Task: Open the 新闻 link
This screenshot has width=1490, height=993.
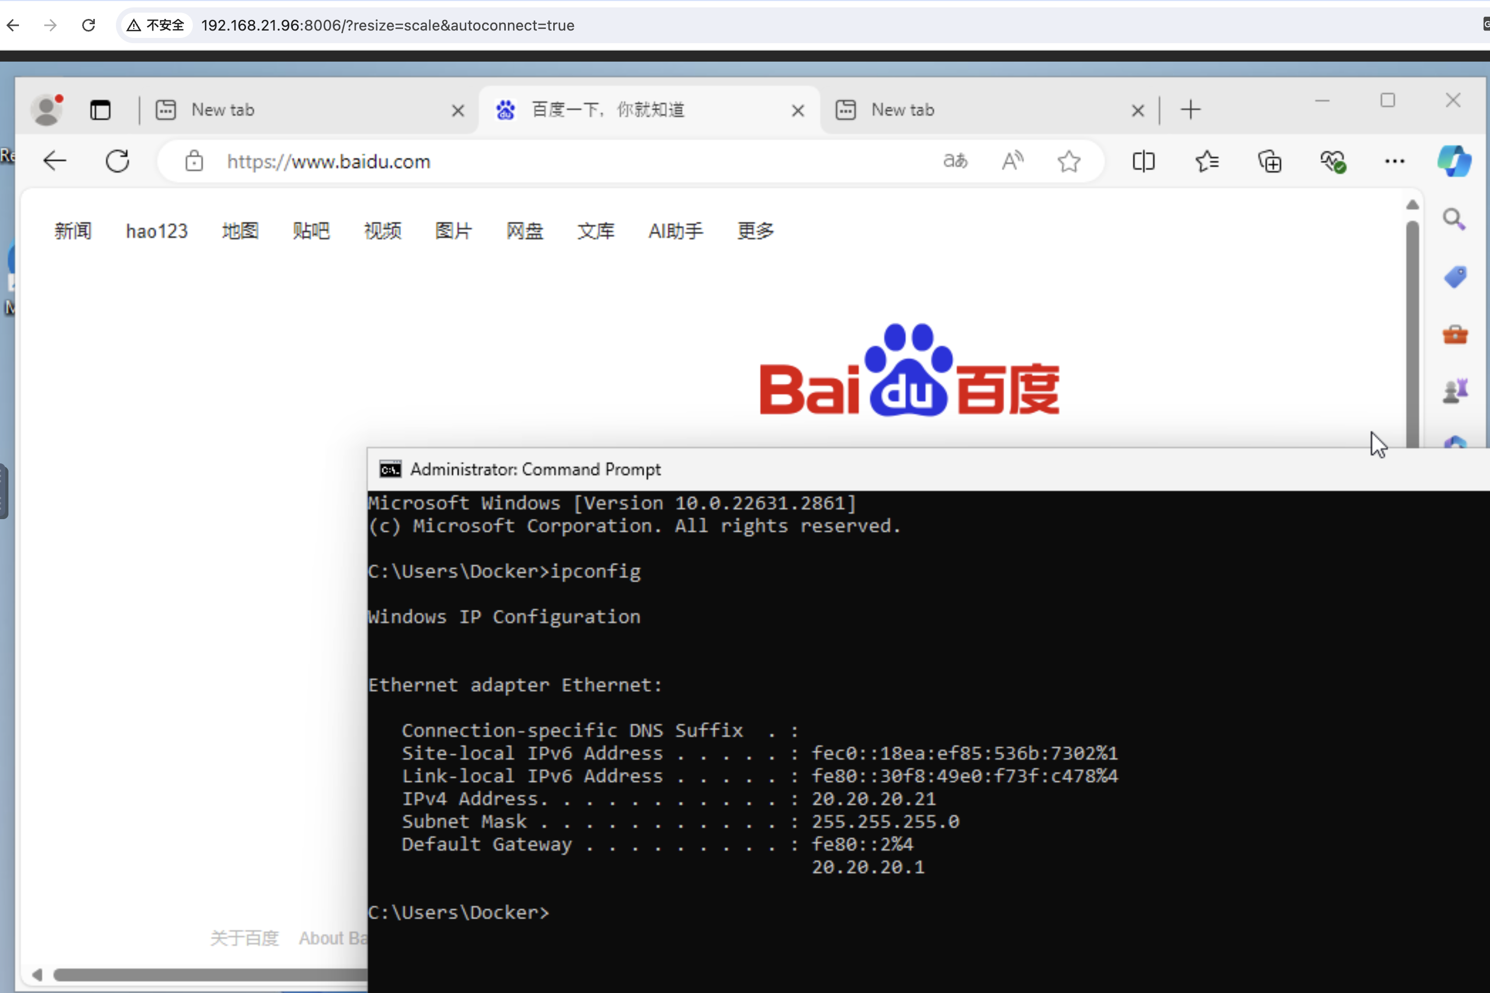Action: [73, 231]
